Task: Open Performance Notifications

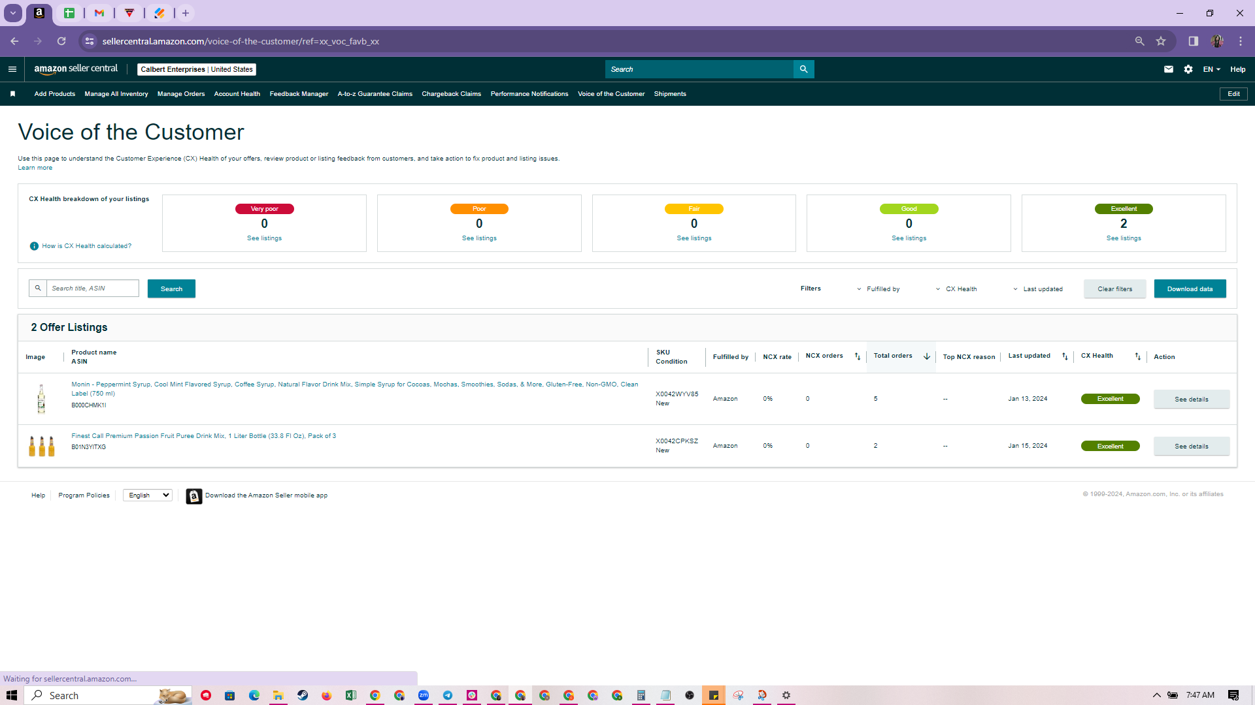Action: point(529,94)
